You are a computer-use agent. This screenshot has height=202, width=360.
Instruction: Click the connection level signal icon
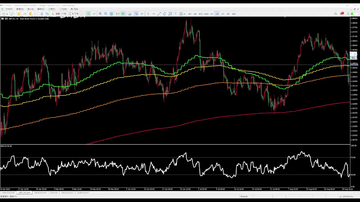coord(348,14)
